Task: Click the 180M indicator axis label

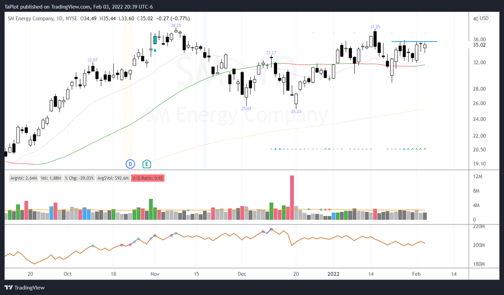Action: pos(479,264)
